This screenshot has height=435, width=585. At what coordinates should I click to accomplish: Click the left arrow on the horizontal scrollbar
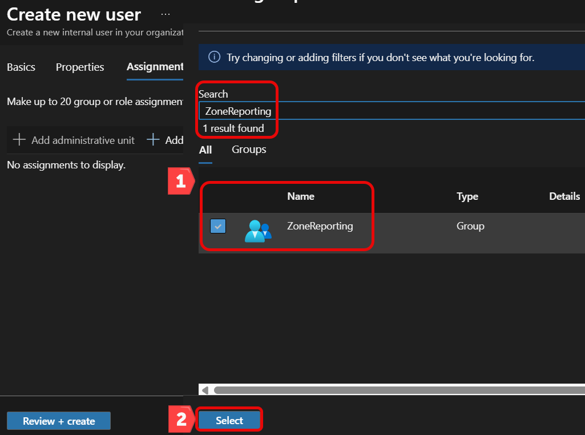click(205, 390)
